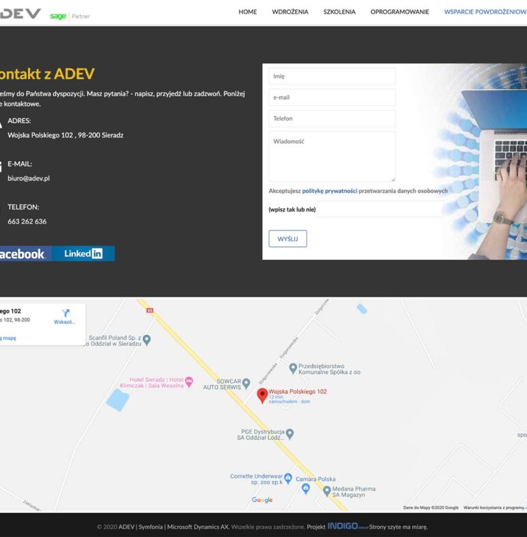Open the Facebook page banner
527x537 pixels.
pyautogui.click(x=25, y=253)
